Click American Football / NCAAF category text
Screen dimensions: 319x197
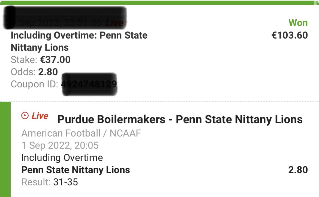[81, 133]
